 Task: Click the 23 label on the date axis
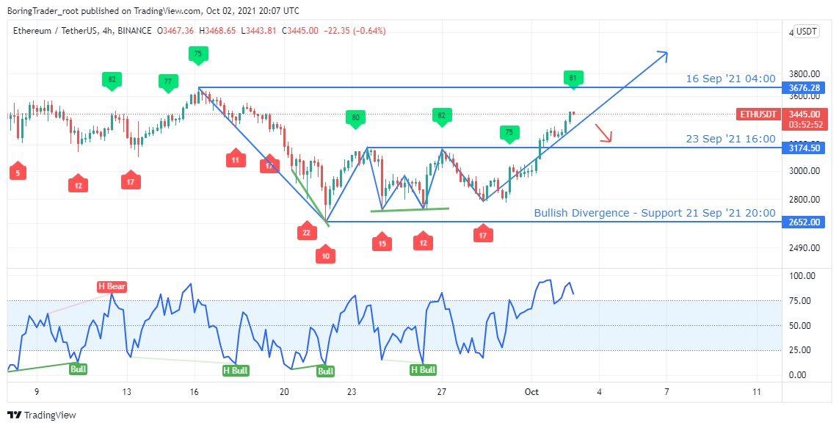(x=351, y=392)
